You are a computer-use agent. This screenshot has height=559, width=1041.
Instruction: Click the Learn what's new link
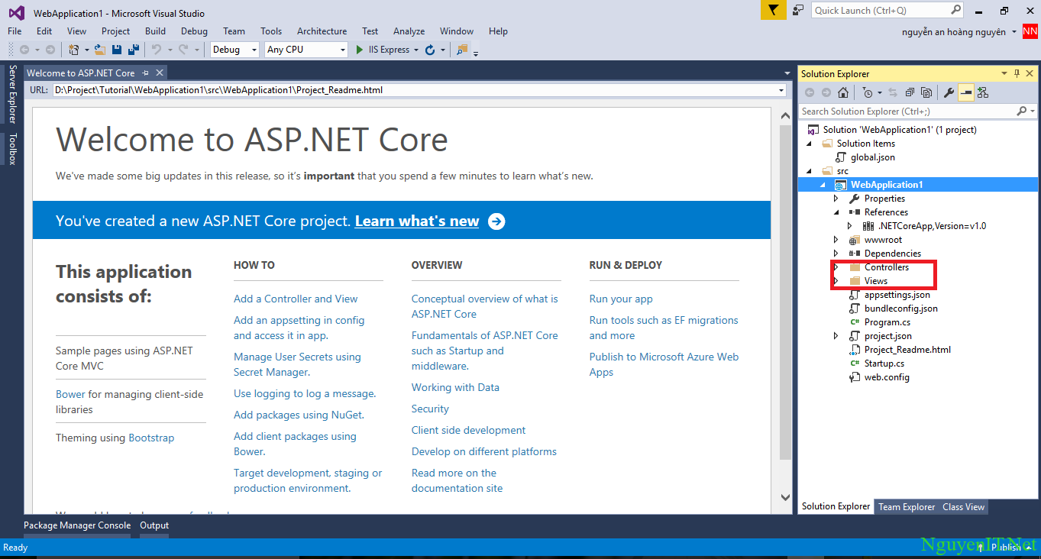417,221
